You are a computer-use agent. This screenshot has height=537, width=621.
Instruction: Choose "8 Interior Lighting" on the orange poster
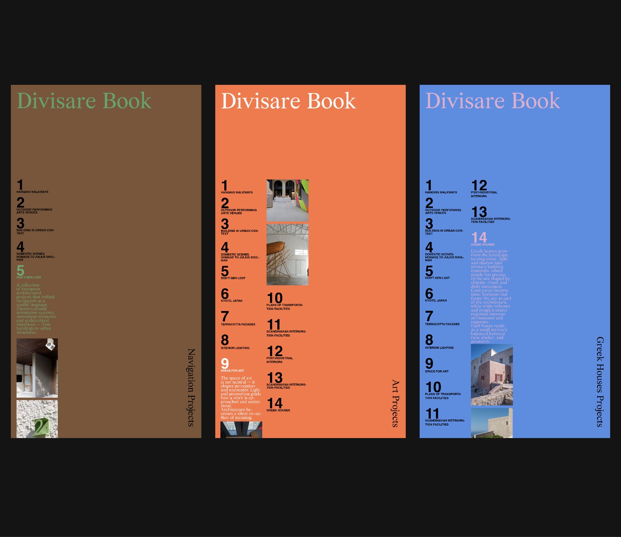pos(235,342)
